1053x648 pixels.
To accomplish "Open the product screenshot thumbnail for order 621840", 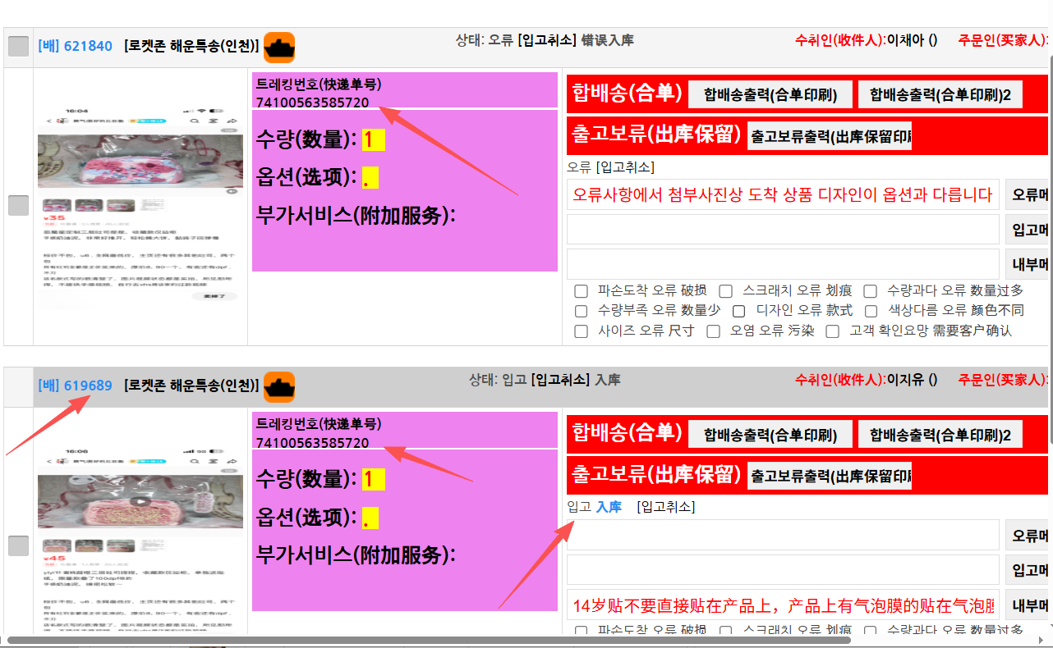I will [x=140, y=207].
